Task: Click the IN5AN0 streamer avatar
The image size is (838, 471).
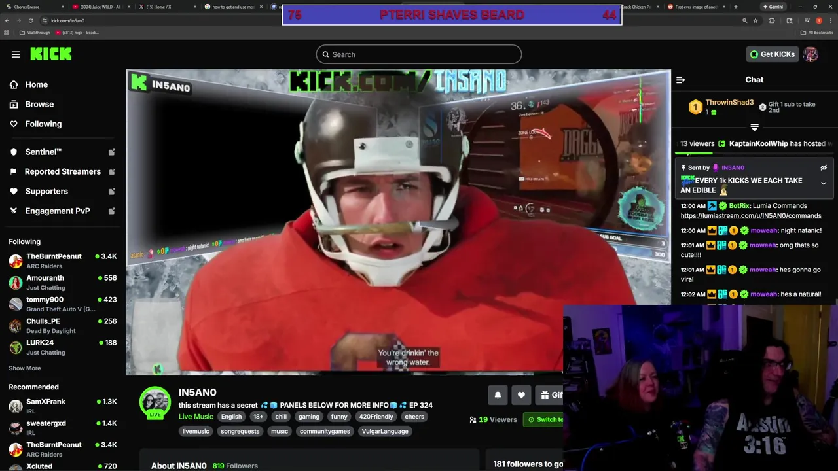Action: [x=155, y=403]
